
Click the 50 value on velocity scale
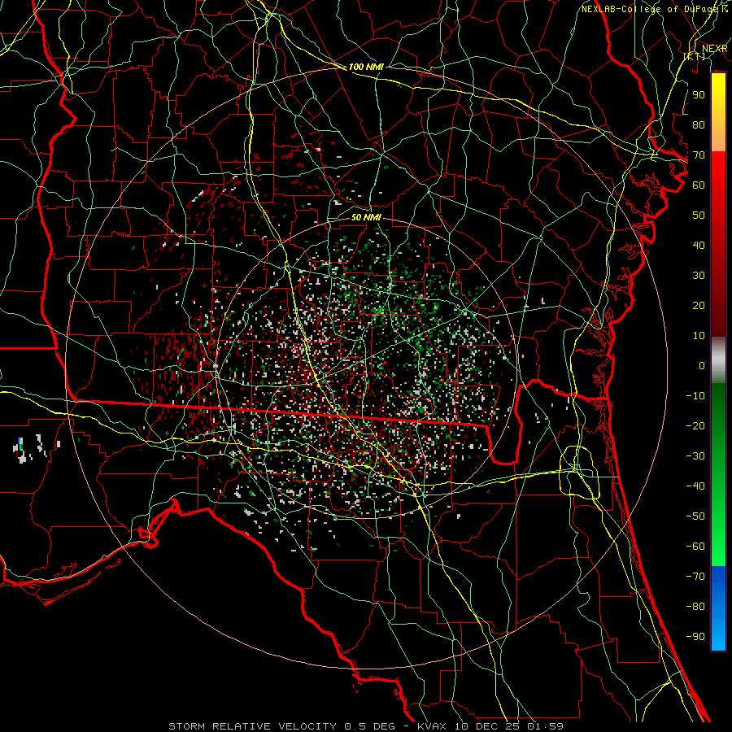[x=699, y=216]
